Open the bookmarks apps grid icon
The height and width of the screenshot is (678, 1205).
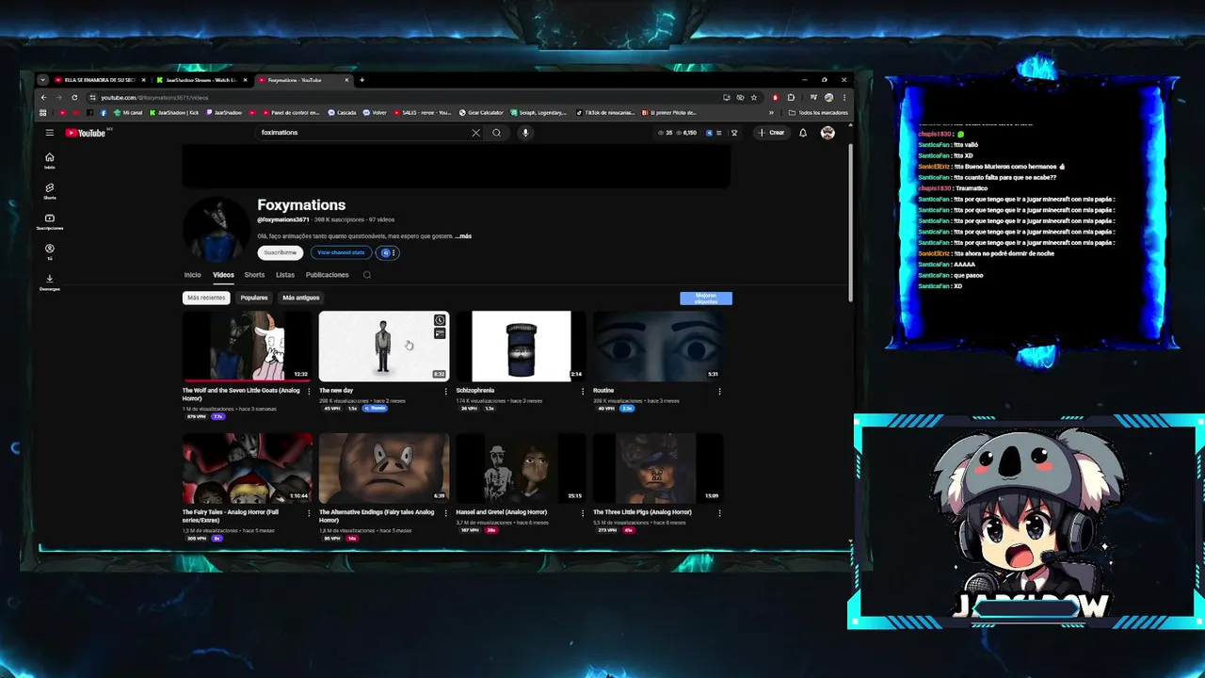click(x=43, y=112)
